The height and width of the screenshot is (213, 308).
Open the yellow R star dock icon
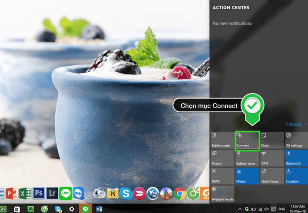click(x=112, y=193)
